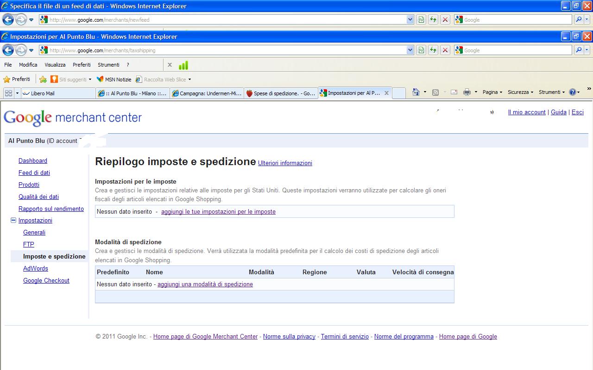Image resolution: width=593 pixels, height=370 pixels.
Task: Stop loading the taxshipping page
Action: (x=445, y=50)
